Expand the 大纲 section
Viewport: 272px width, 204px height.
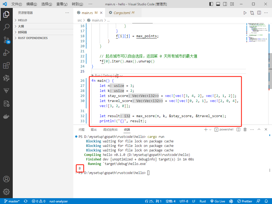click(x=43, y=26)
